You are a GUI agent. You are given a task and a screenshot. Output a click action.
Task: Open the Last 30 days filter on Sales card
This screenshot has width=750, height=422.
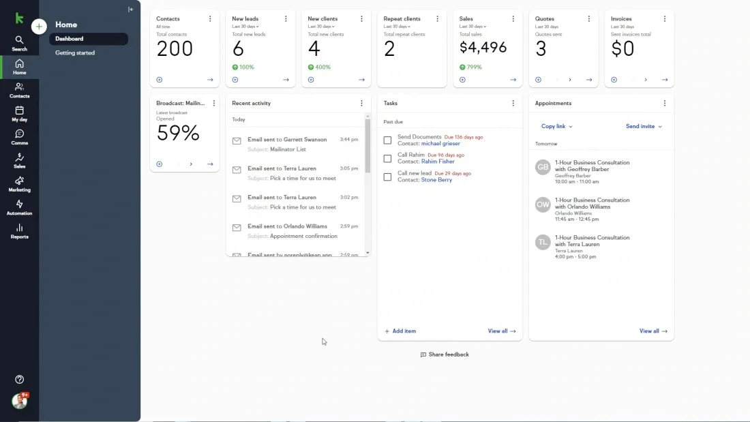click(472, 26)
